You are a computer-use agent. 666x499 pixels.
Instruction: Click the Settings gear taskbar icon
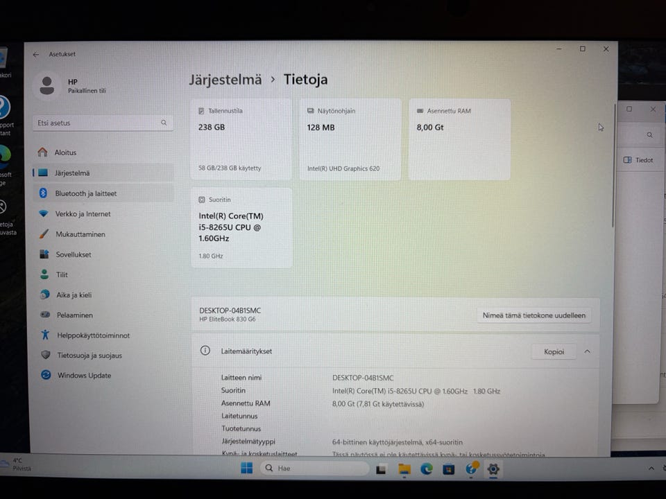pyautogui.click(x=493, y=469)
